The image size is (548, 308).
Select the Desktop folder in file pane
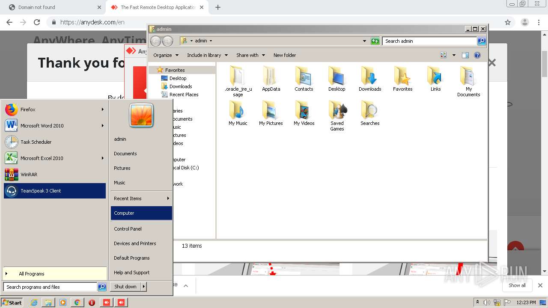coord(337,79)
